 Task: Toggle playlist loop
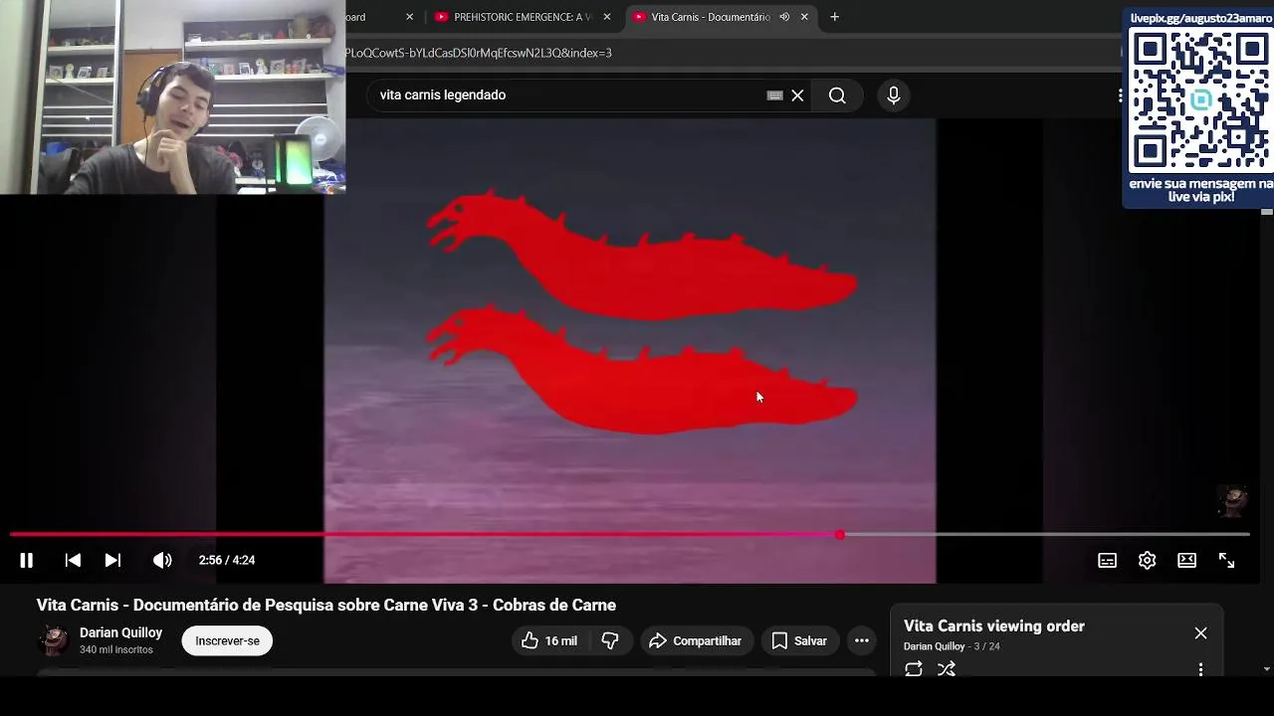(x=914, y=669)
